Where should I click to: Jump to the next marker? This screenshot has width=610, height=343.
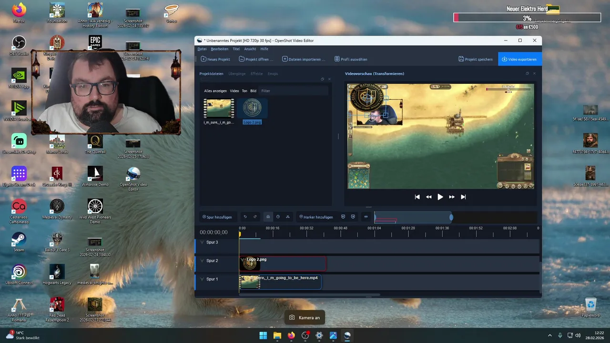353,217
